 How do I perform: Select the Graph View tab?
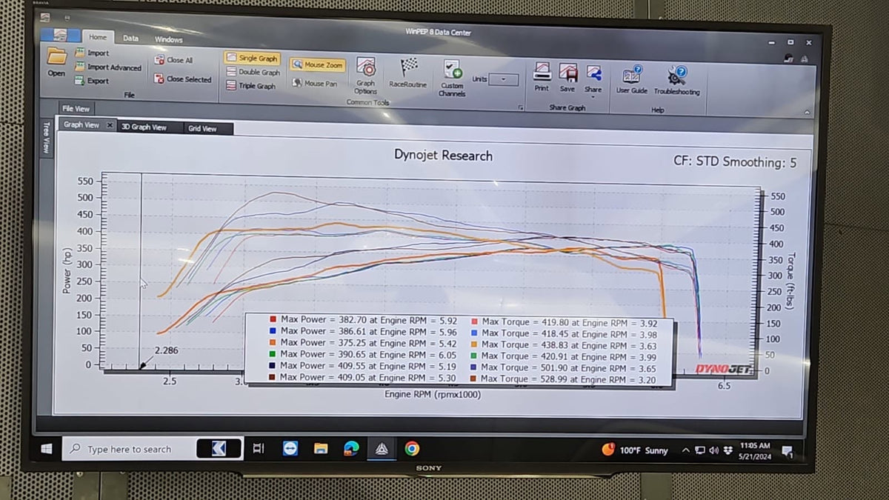tap(81, 125)
